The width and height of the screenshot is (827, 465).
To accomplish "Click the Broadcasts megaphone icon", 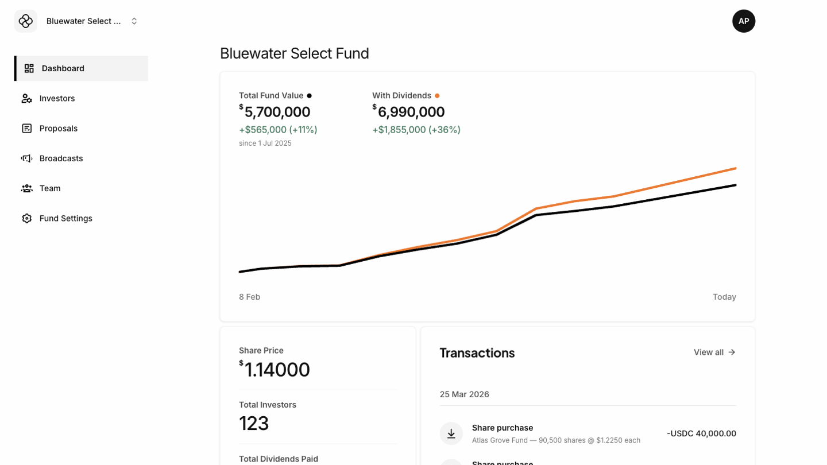I will [x=26, y=158].
